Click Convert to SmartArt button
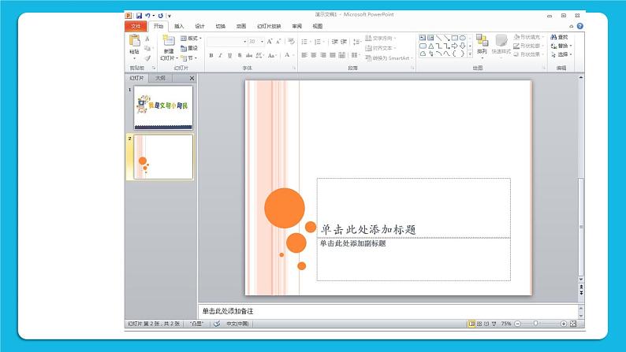 click(389, 58)
